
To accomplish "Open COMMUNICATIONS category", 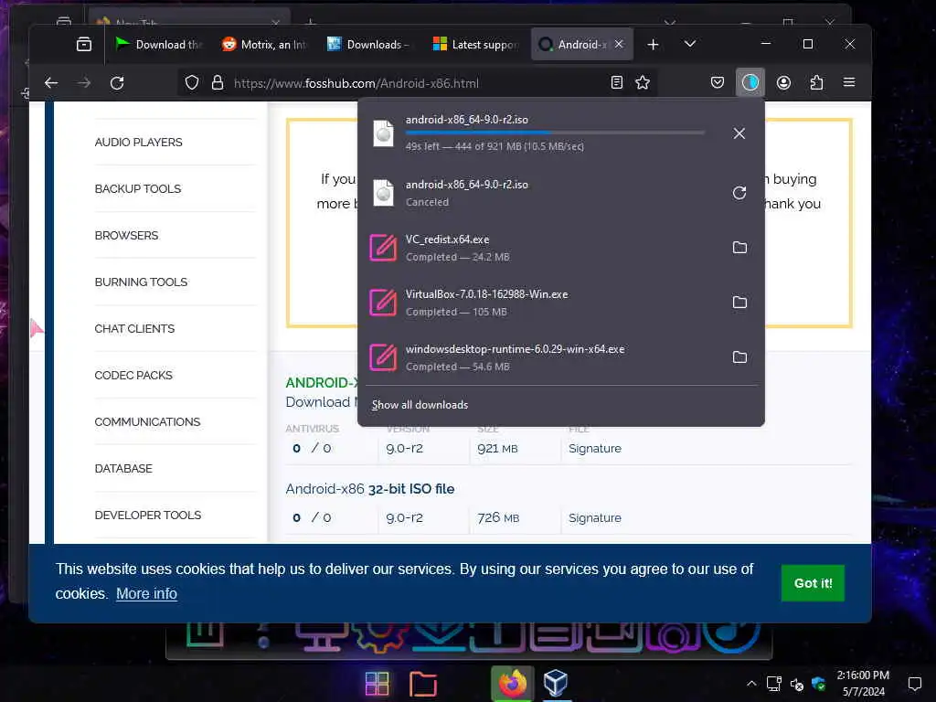I will pos(147,421).
